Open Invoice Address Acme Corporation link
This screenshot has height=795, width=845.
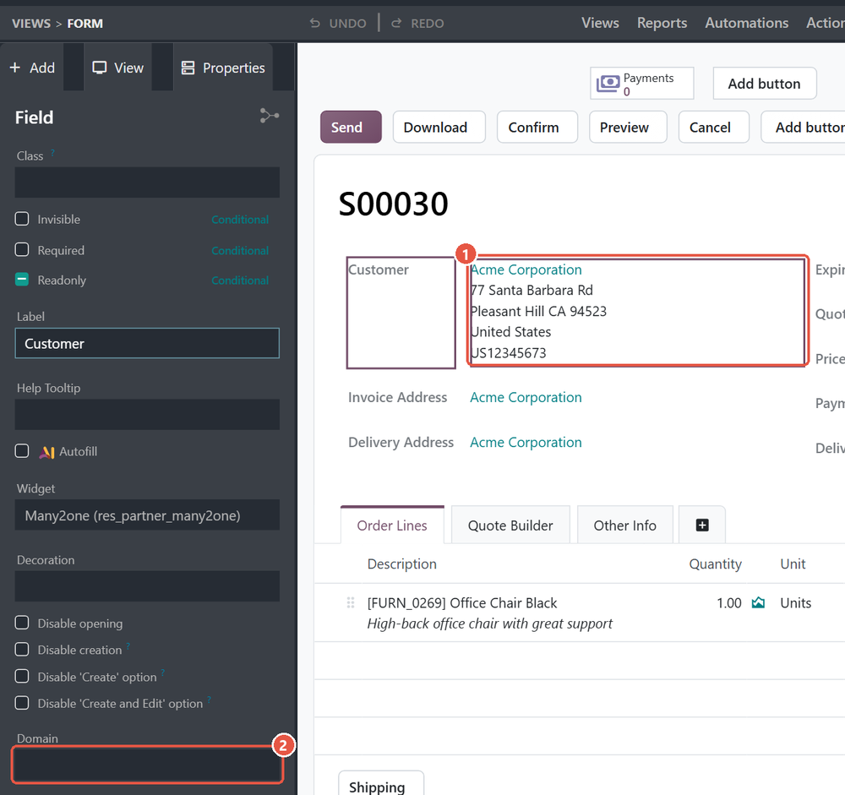(x=526, y=397)
